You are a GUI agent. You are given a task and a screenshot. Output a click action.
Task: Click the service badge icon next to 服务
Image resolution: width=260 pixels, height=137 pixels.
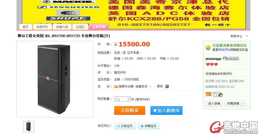pyautogui.click(x=167, y=86)
